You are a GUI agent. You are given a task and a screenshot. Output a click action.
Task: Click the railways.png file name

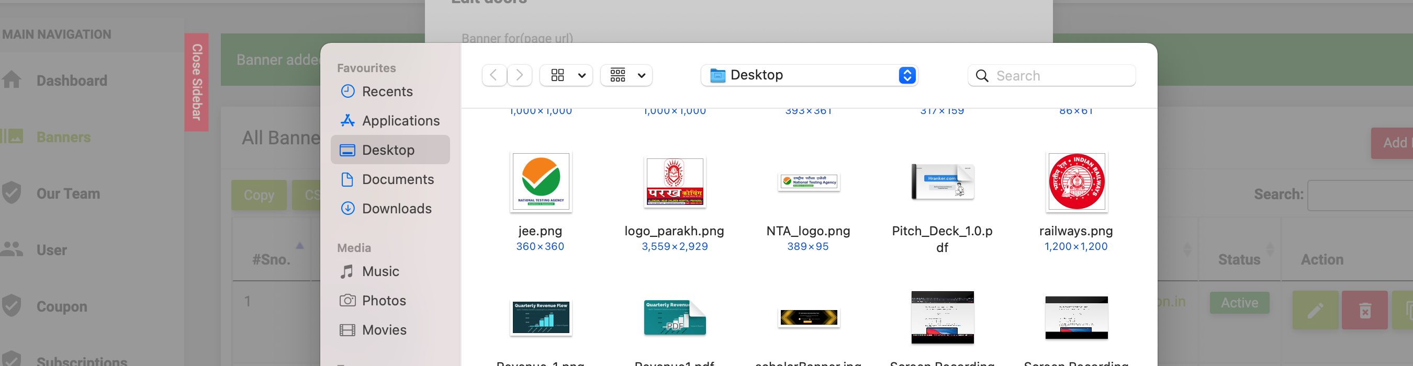click(x=1075, y=231)
